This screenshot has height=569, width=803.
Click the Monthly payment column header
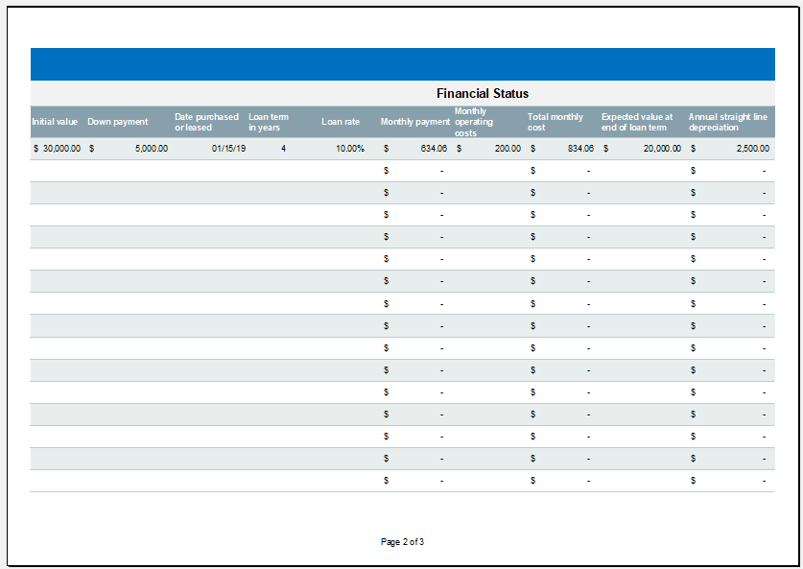pos(415,122)
